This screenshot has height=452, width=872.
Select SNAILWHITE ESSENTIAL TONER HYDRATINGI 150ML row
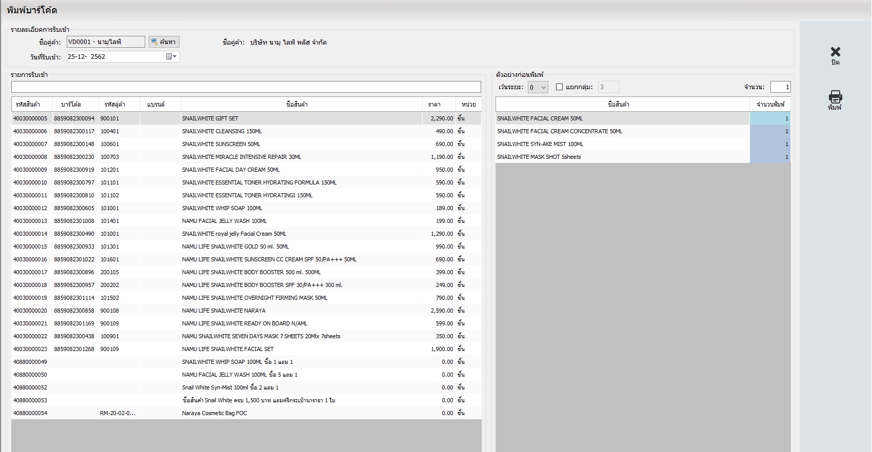(x=246, y=195)
